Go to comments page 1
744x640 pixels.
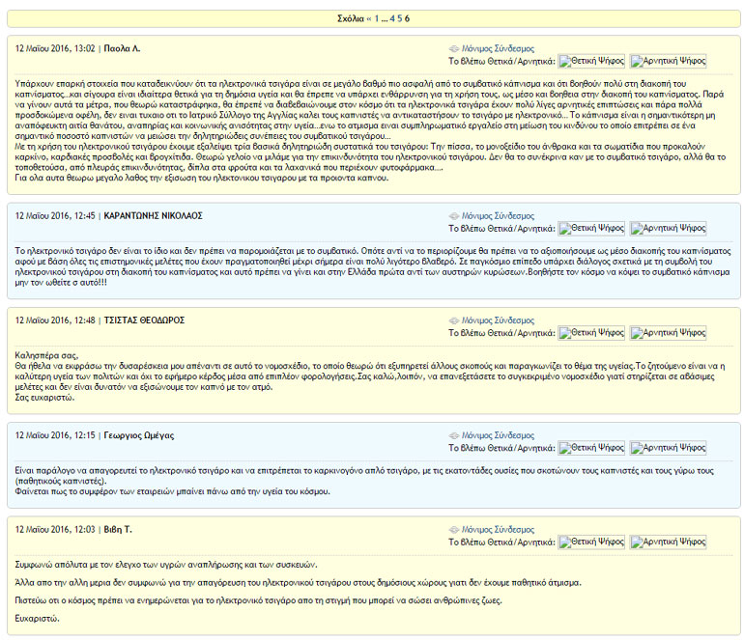[376, 18]
